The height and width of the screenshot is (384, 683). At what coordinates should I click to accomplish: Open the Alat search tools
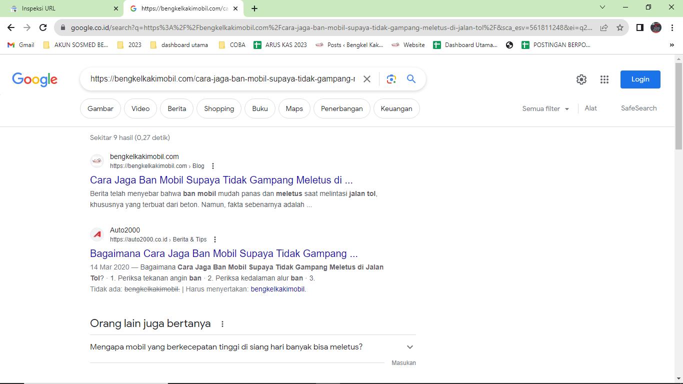[591, 108]
